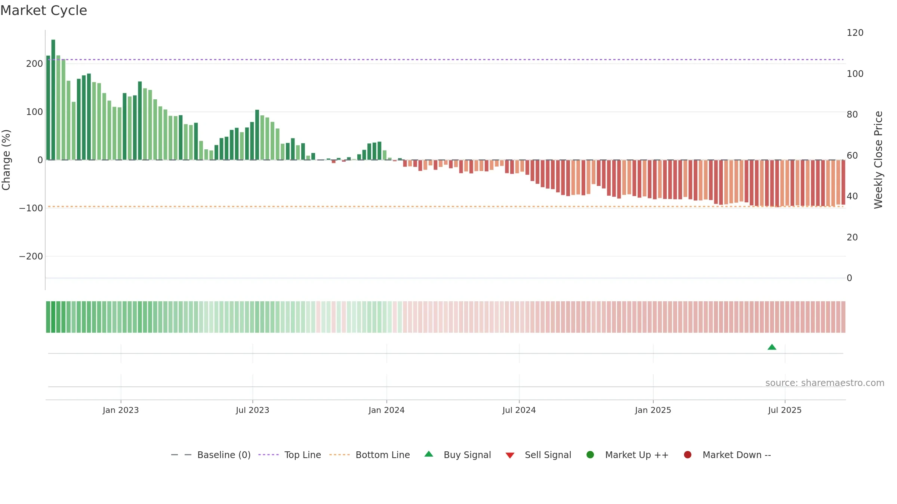
Task: Click the Jan 2023 x-axis label
Action: tap(121, 410)
